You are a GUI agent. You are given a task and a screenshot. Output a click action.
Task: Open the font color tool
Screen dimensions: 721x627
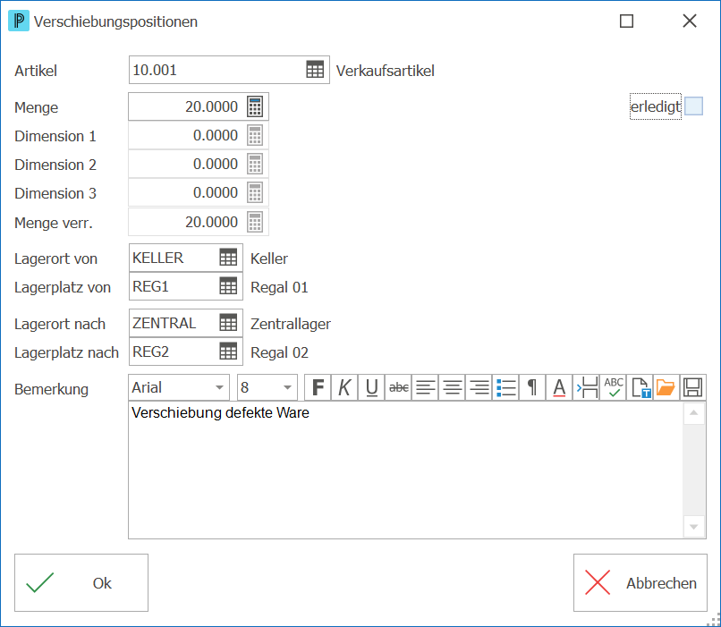[x=559, y=387]
